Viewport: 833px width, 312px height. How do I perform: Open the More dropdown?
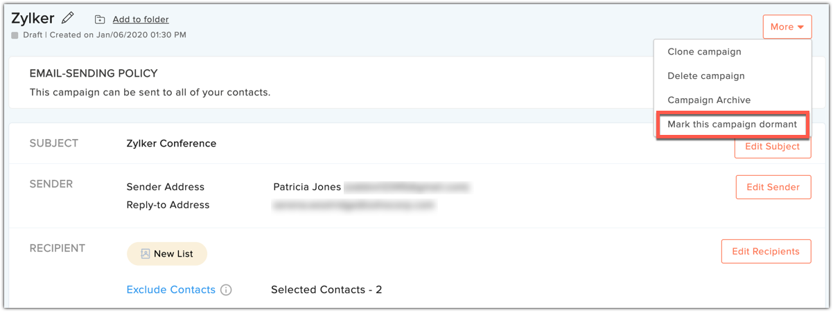[x=787, y=27]
